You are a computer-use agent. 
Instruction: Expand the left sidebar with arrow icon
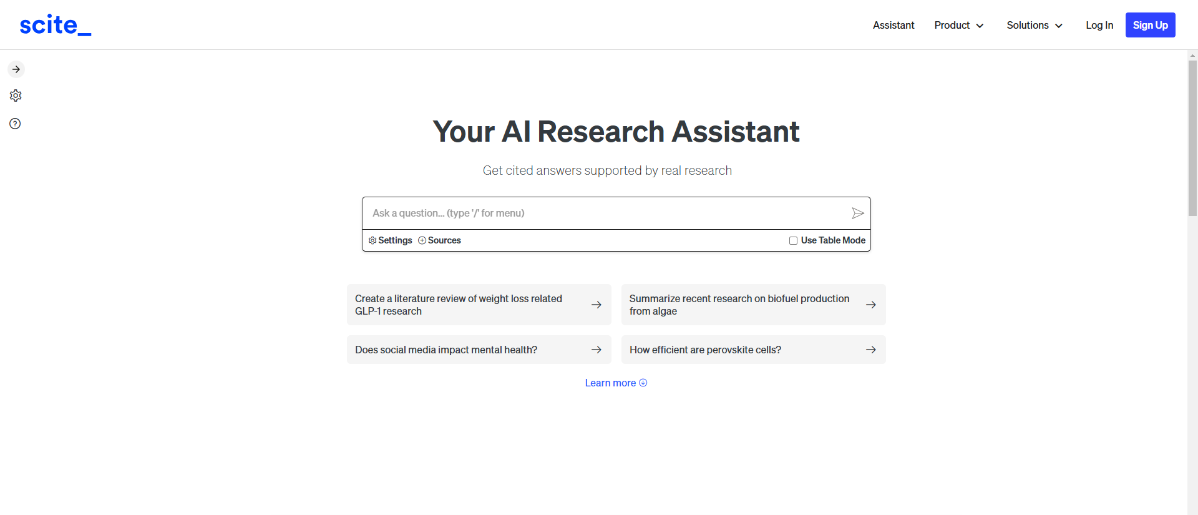[16, 69]
